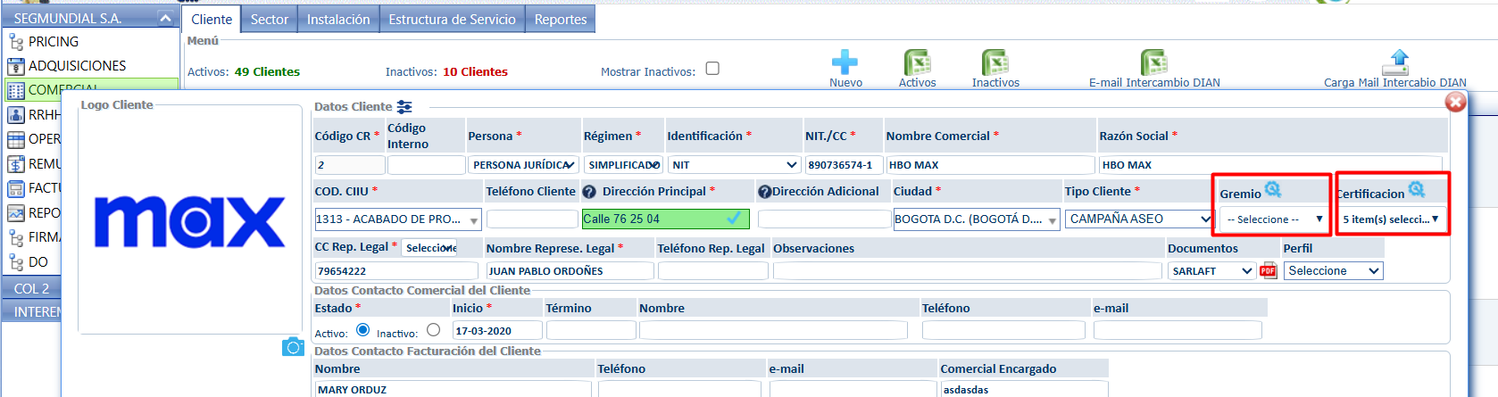Close the client data dialog
The height and width of the screenshot is (397, 1498).
(1455, 103)
